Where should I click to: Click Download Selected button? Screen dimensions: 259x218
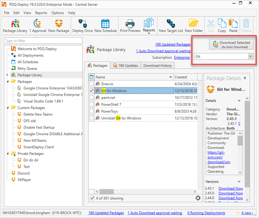coord(231,44)
